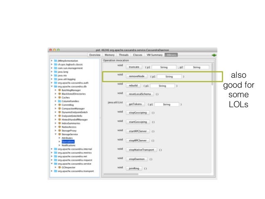Expand the java.lang tree node
Viewport: 265px width, 199px height.
click(x=52, y=72)
